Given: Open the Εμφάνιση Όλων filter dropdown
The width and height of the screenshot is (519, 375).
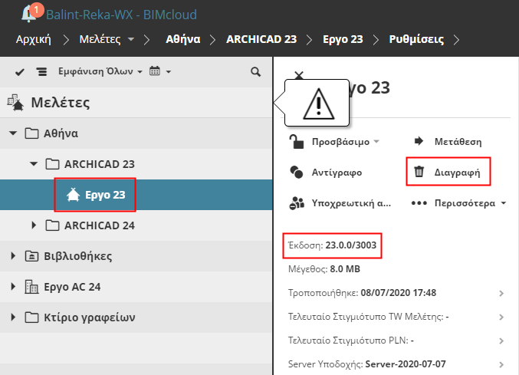Looking at the screenshot, I should coord(100,71).
